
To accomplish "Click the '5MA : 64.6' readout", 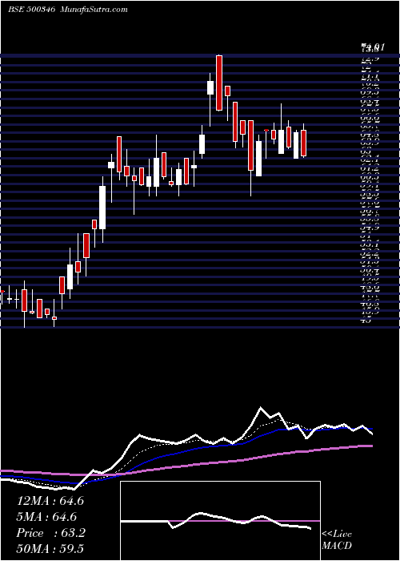I will [46, 517].
